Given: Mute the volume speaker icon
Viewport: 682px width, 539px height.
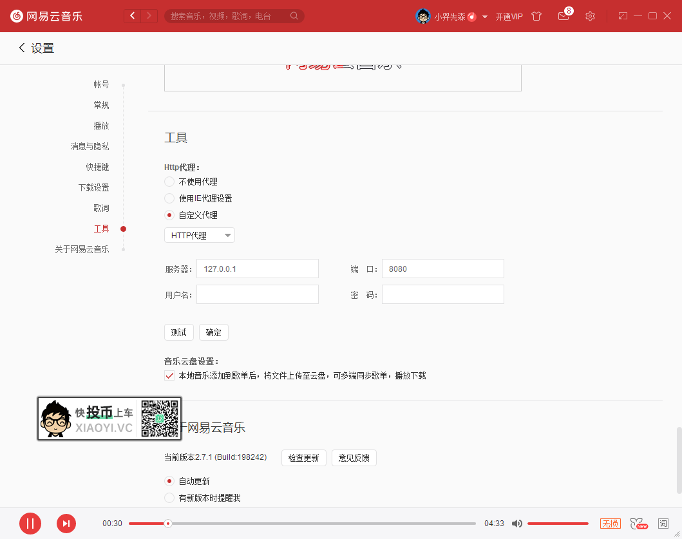Looking at the screenshot, I should coord(516,524).
